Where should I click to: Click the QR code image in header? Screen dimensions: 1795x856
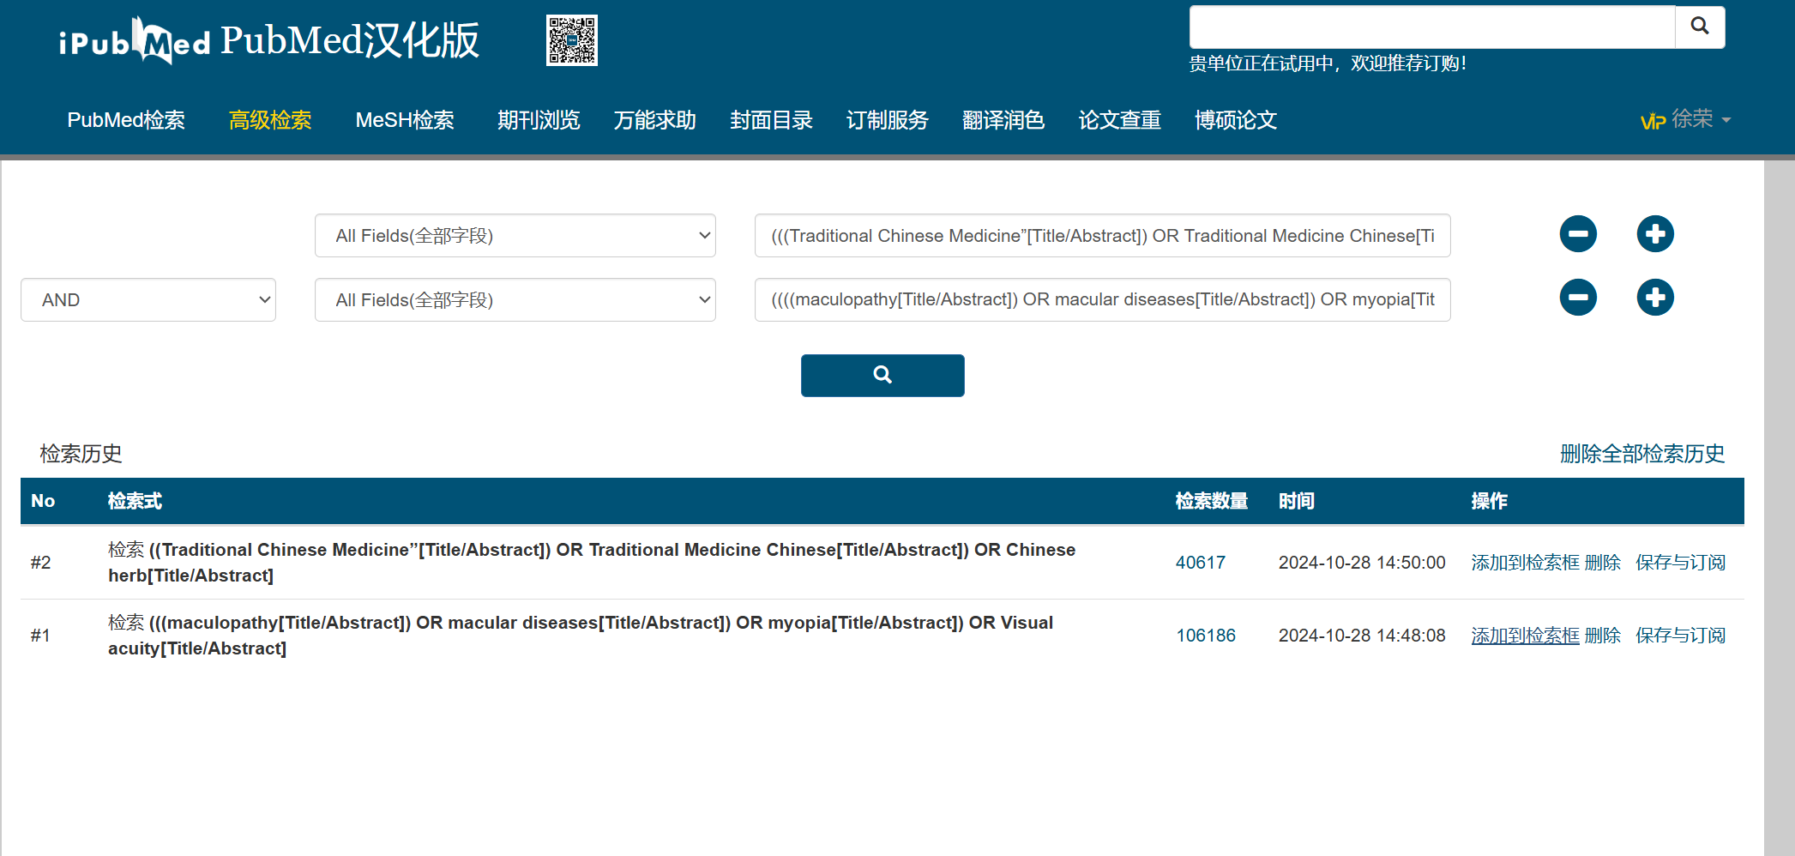pyautogui.click(x=572, y=40)
